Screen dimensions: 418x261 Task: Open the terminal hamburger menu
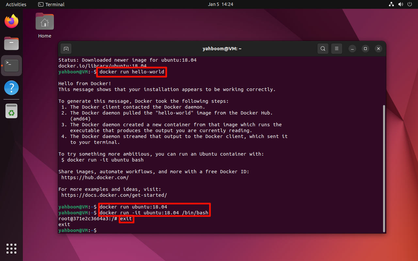click(337, 49)
